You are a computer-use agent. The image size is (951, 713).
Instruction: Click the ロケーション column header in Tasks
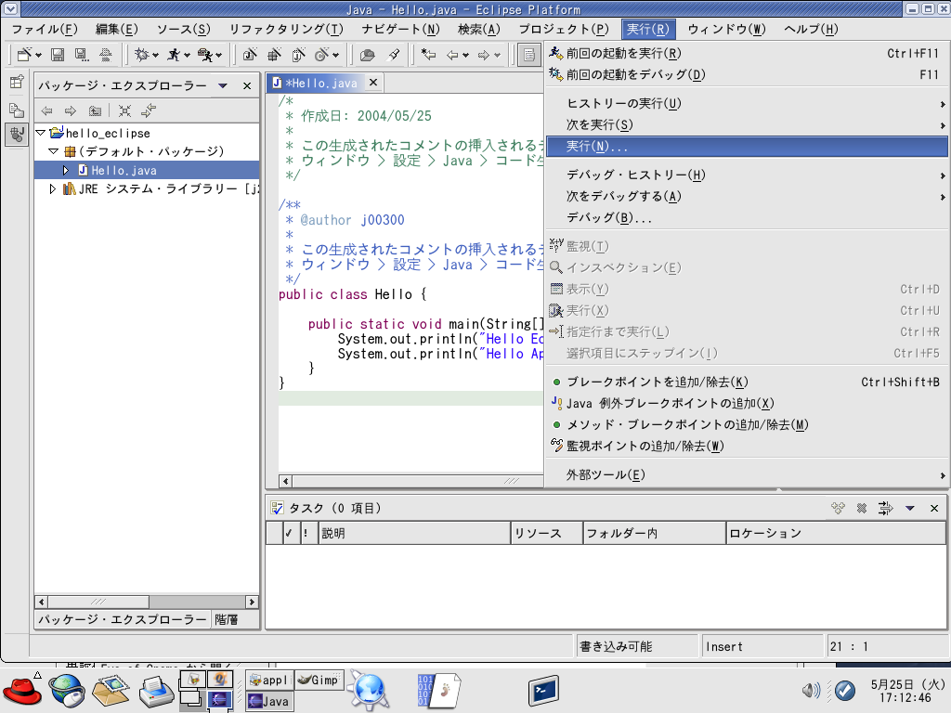(x=836, y=534)
